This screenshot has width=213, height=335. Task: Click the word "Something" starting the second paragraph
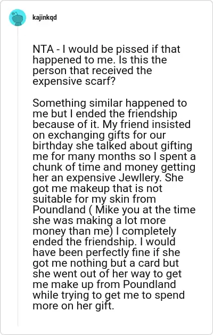(x=60, y=103)
